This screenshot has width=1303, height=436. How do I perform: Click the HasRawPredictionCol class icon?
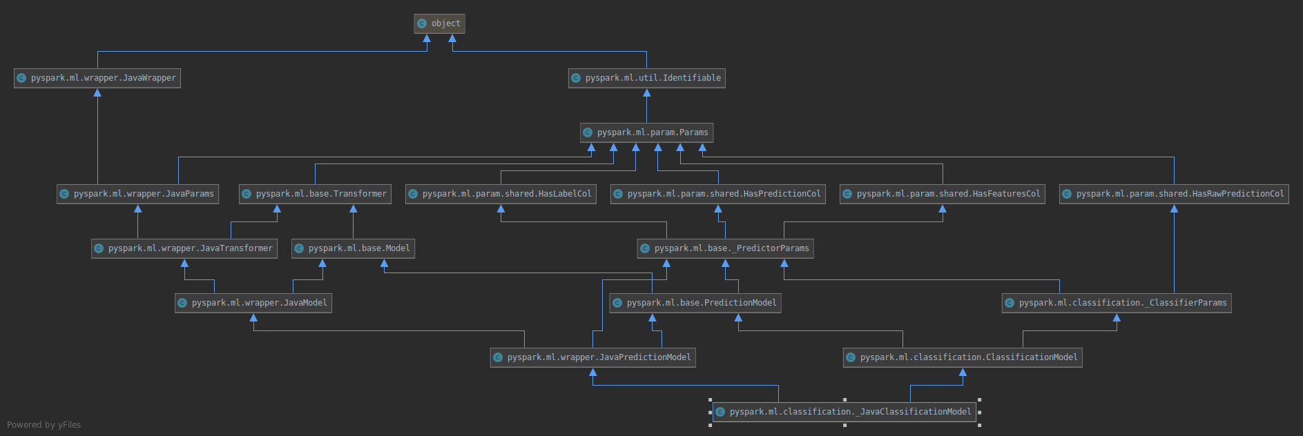point(1067,194)
